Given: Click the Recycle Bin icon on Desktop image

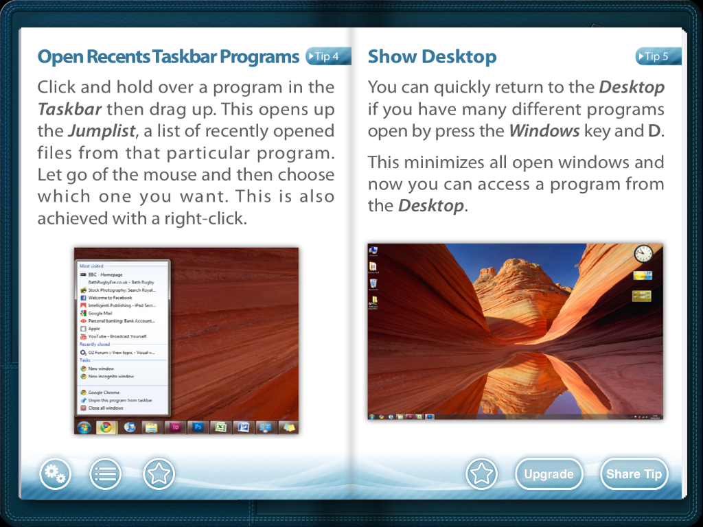Looking at the screenshot, I should point(373,283).
